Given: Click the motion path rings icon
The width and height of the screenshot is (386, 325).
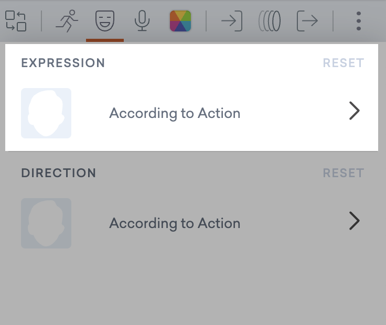Looking at the screenshot, I should (x=270, y=21).
